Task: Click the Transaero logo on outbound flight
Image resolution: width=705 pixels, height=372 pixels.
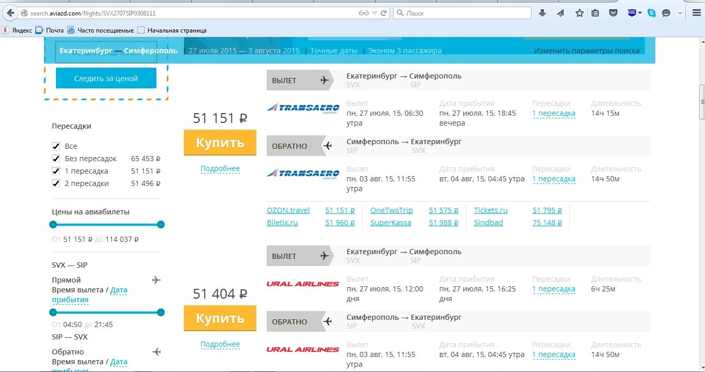Action: 303,108
